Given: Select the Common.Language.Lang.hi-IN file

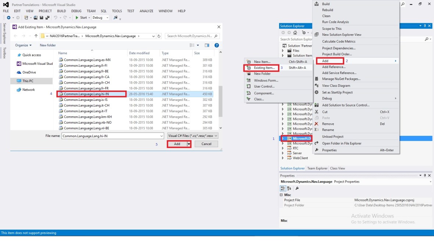Looking at the screenshot, I should pyautogui.click(x=91, y=94).
